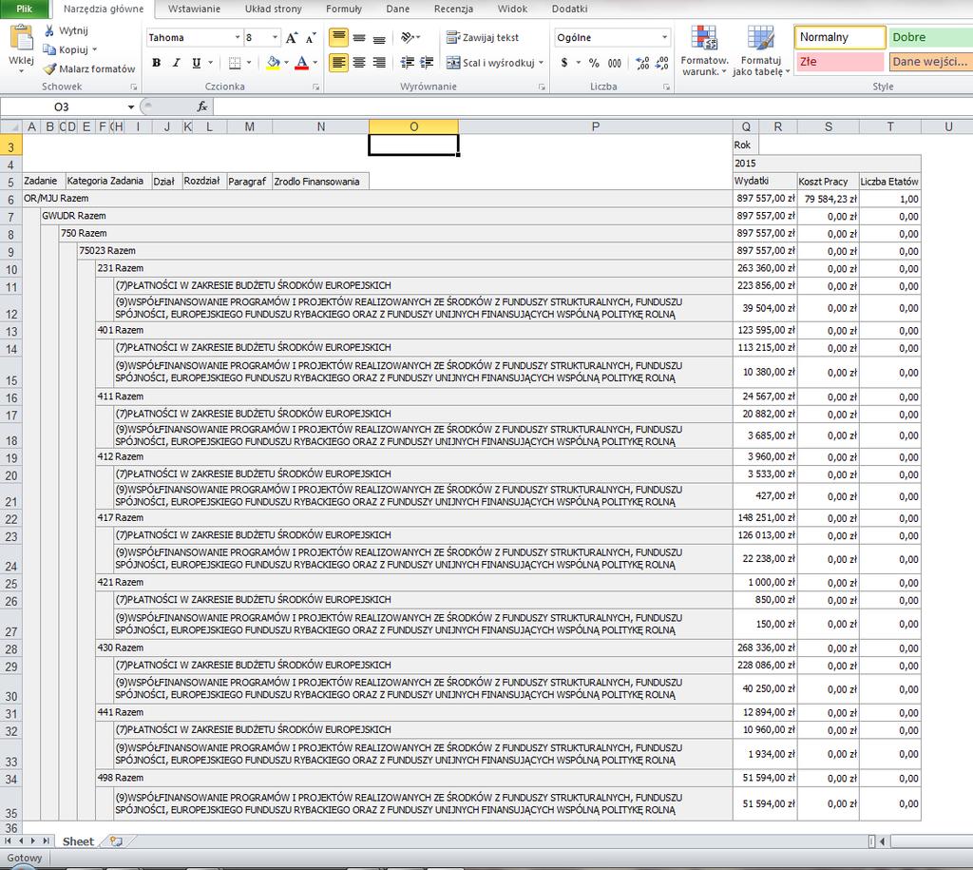Apply the yellow fill color
973x870 pixels.
(x=273, y=63)
